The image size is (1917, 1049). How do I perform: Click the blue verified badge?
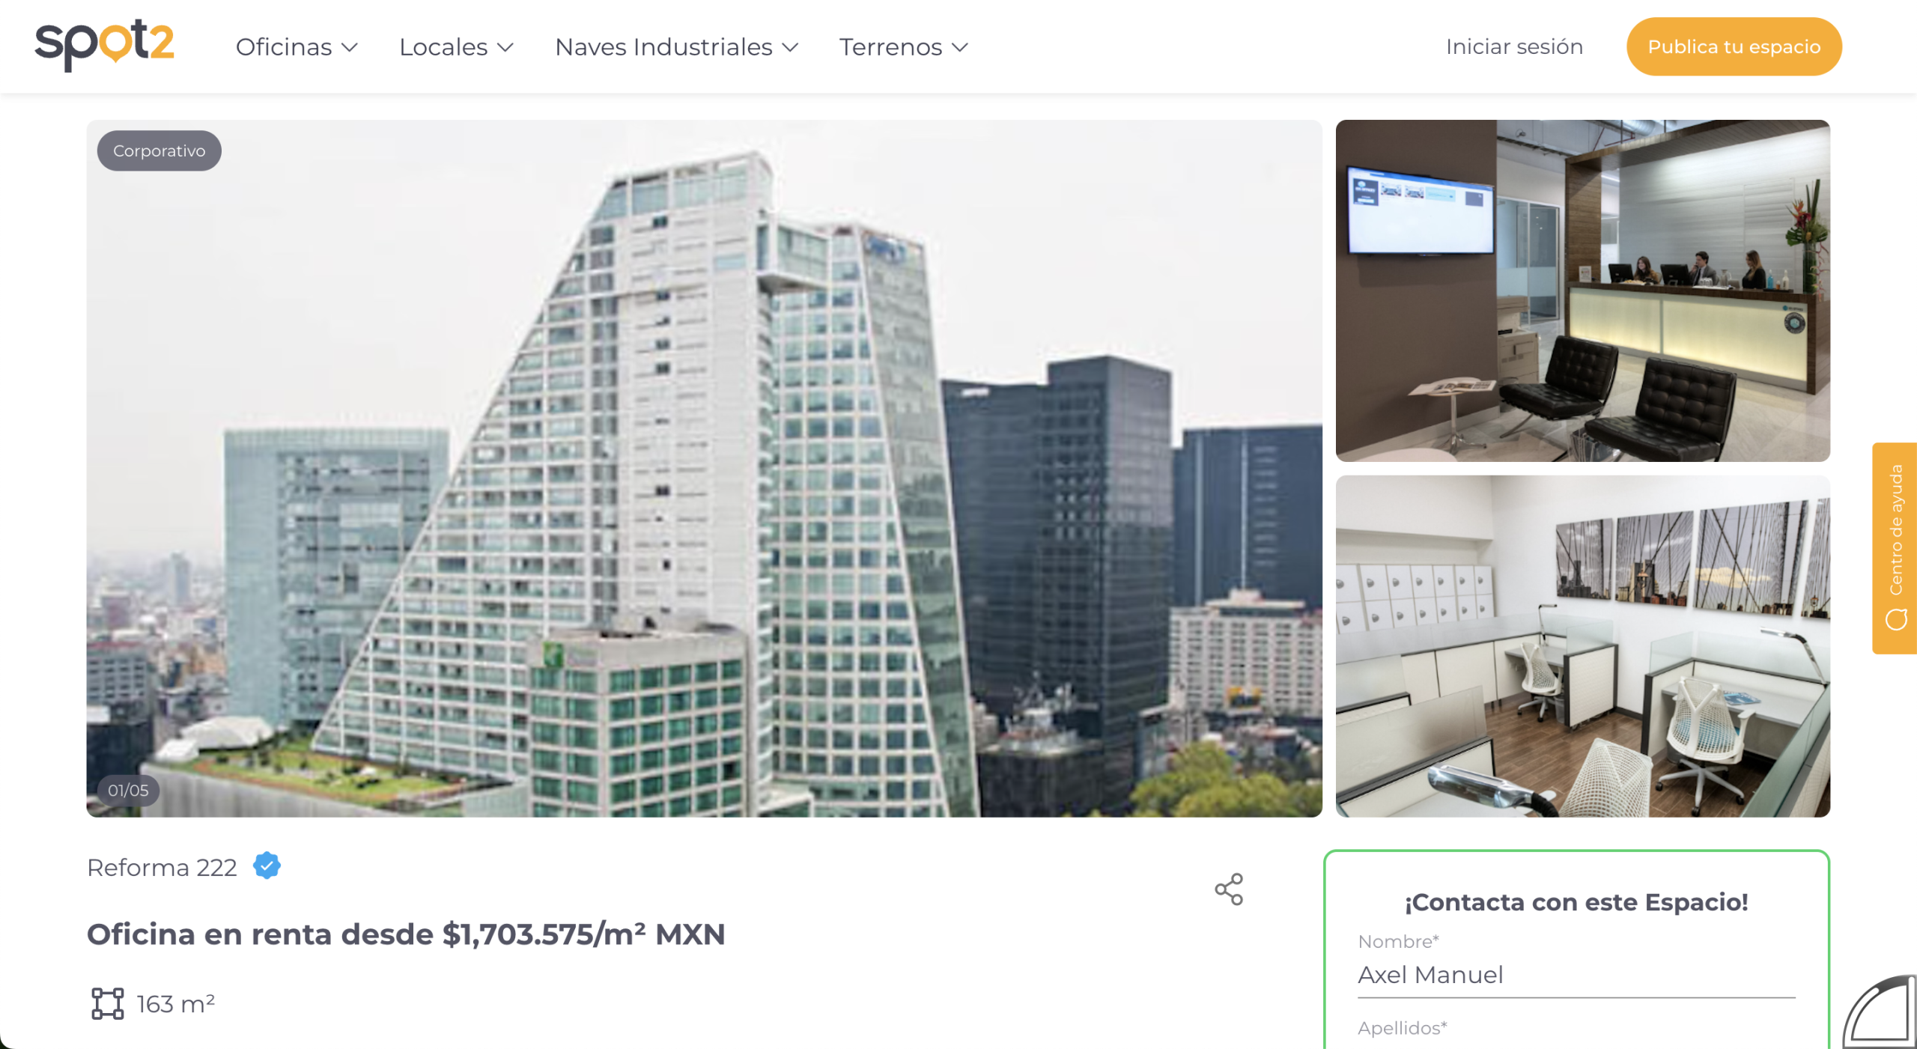(x=267, y=866)
